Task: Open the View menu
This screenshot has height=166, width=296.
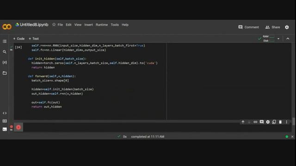Action: (x=78, y=24)
